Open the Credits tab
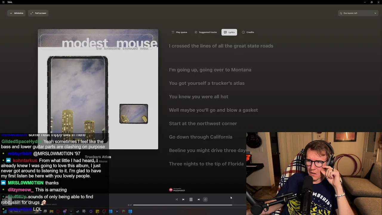The width and height of the screenshot is (382, 215). 248,32
